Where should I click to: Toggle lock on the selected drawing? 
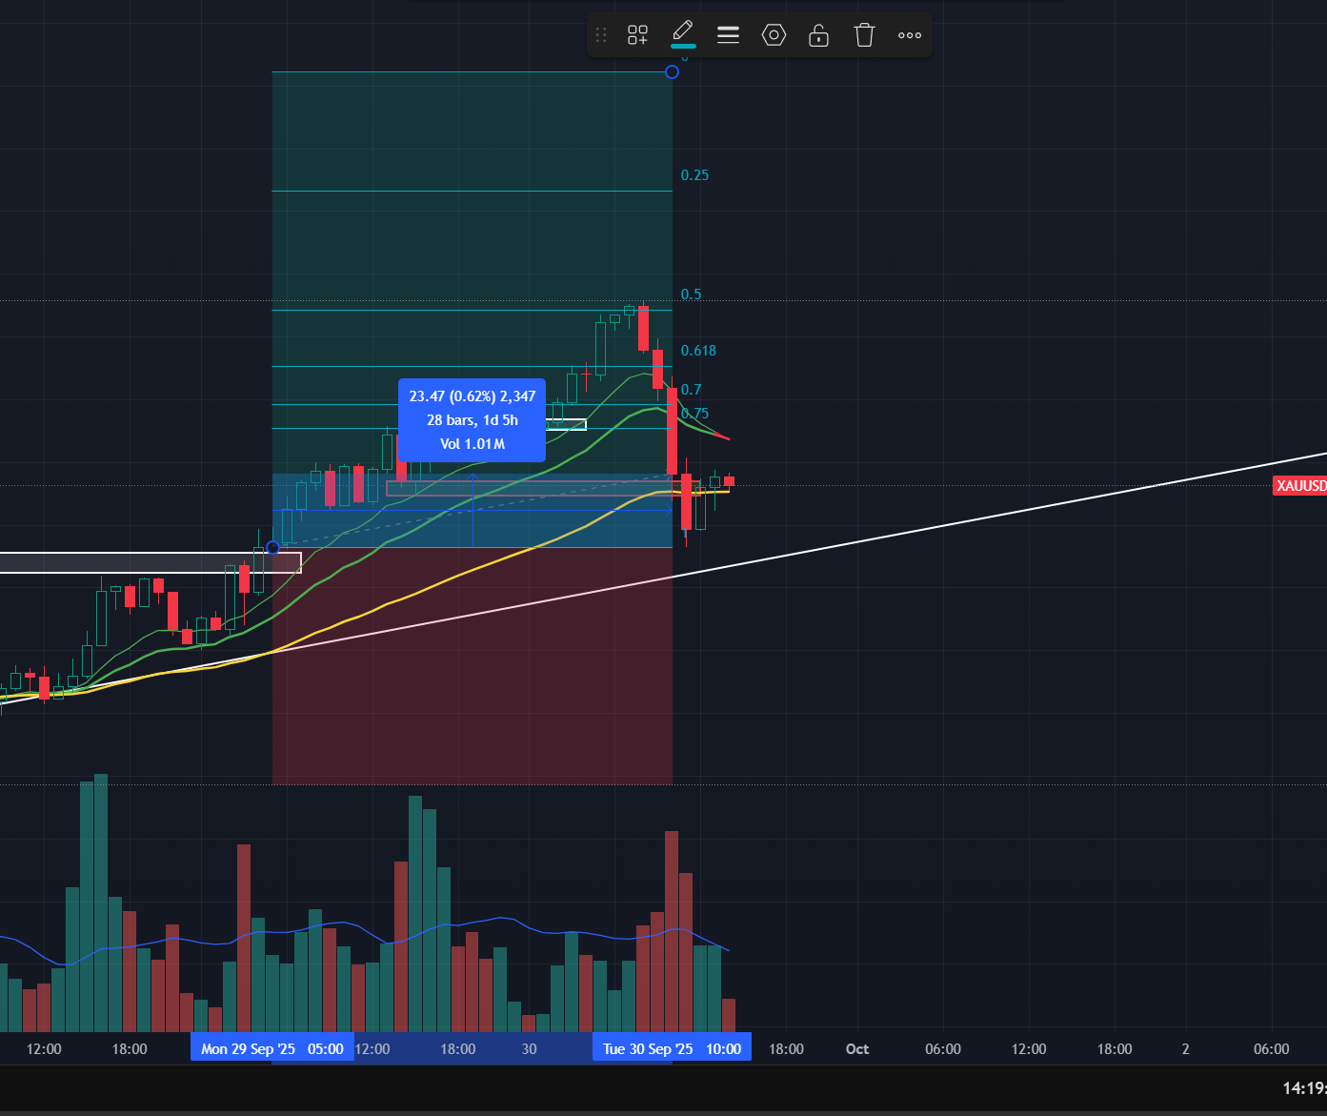(x=818, y=35)
